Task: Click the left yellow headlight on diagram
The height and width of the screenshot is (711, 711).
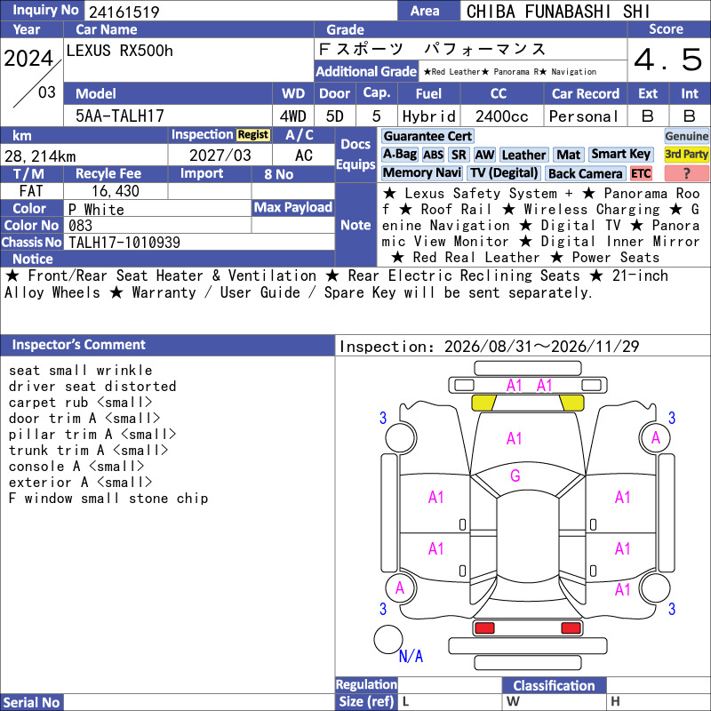Action: 483,403
